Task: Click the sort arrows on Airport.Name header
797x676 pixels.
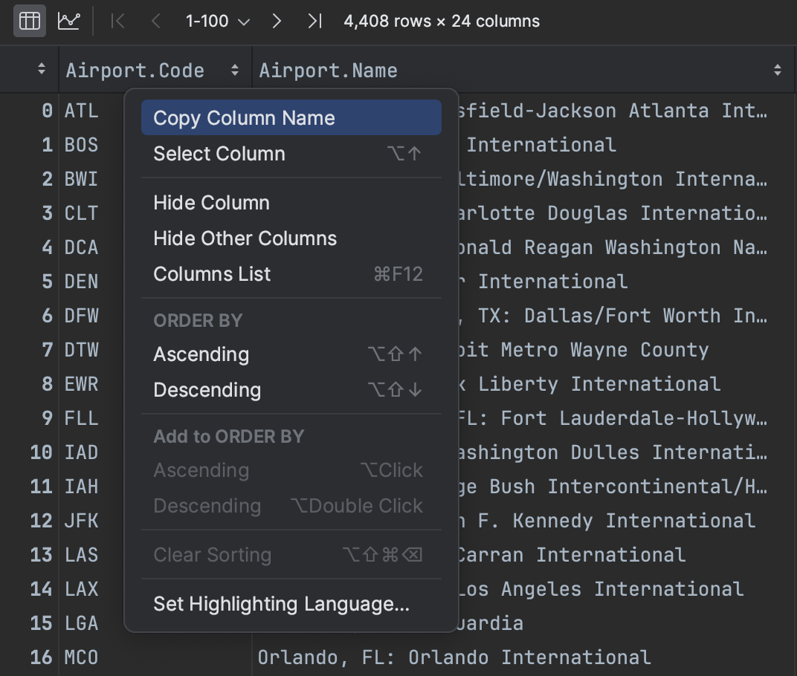Action: pos(776,69)
